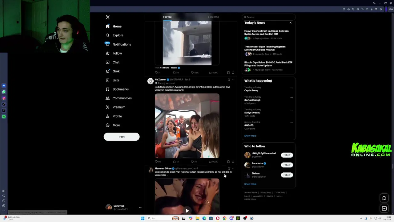Open browser AI assistant button
This screenshot has width=394, height=222.
pos(391,9)
